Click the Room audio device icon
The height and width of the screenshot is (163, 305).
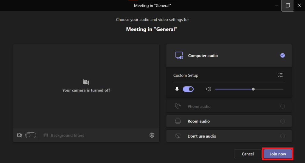pyautogui.click(x=178, y=121)
